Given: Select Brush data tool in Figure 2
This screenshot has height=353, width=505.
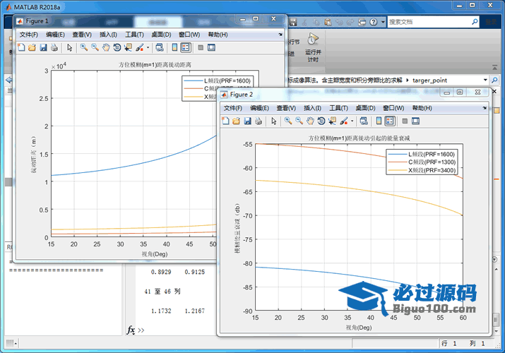Looking at the screenshot, I should 344,121.
